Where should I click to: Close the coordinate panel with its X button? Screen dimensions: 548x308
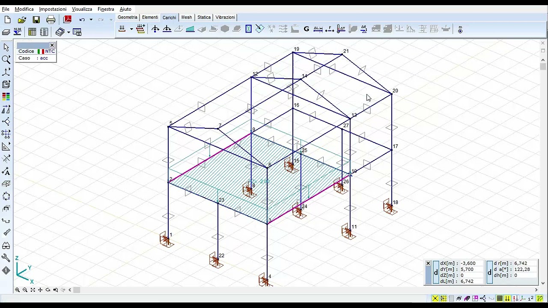click(428, 264)
